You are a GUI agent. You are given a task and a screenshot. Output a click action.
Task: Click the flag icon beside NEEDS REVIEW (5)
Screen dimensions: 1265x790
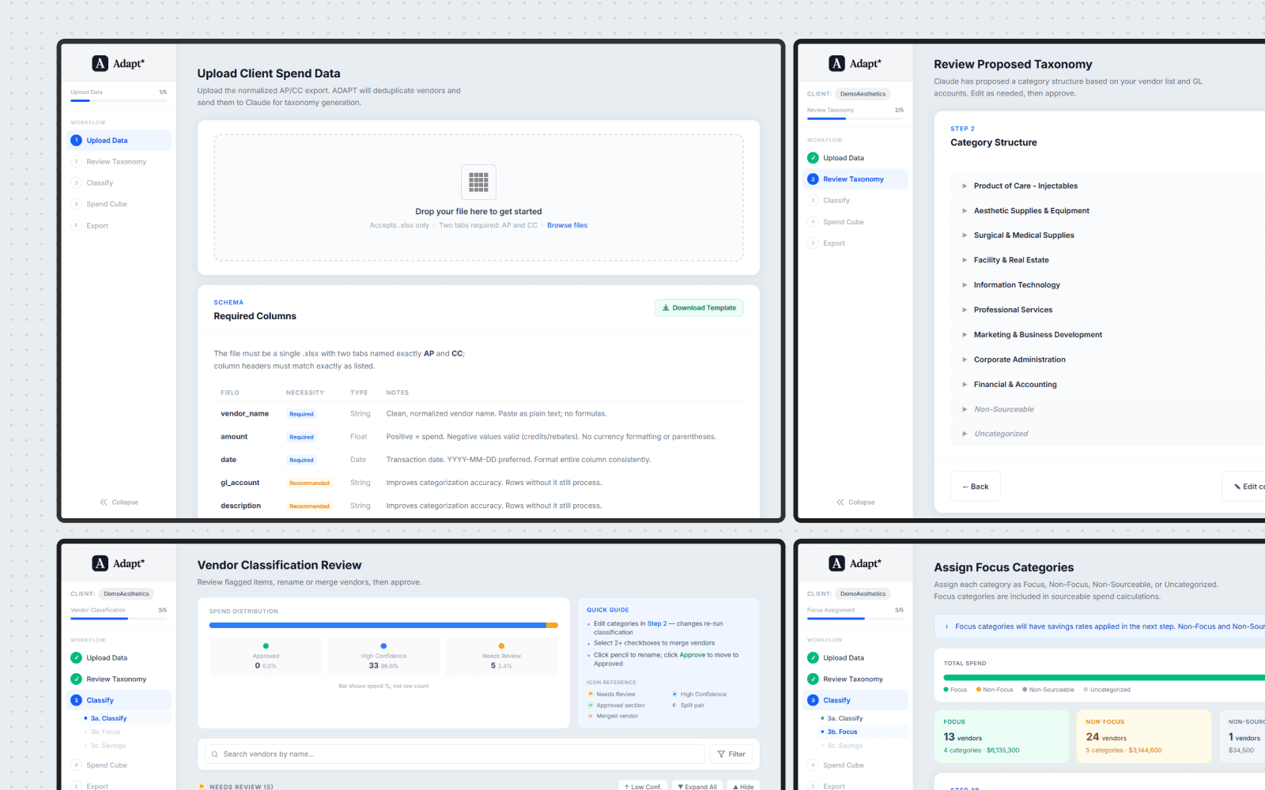click(202, 787)
